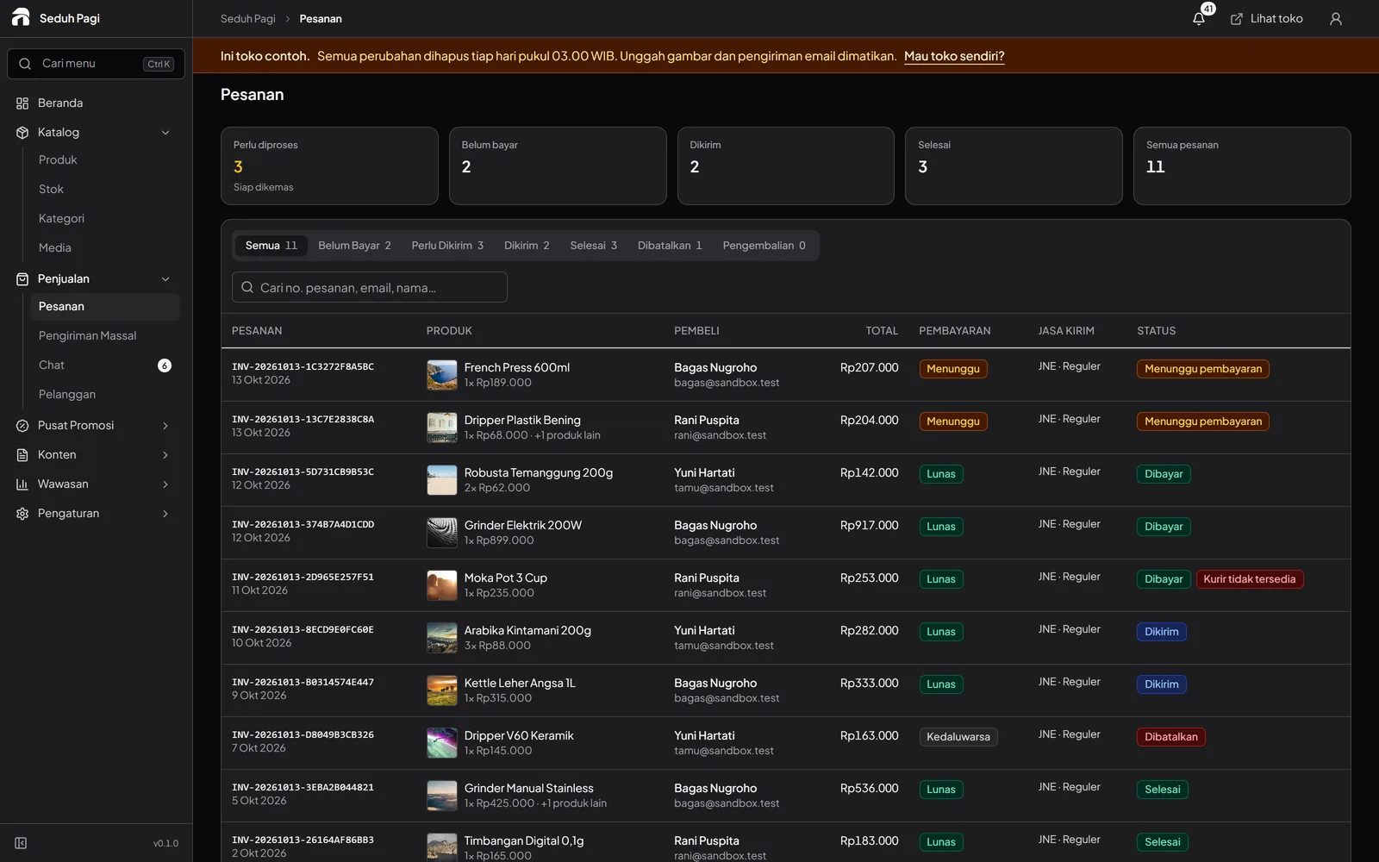
Task: Expand the Pengaturan chevron
Action: (x=165, y=514)
